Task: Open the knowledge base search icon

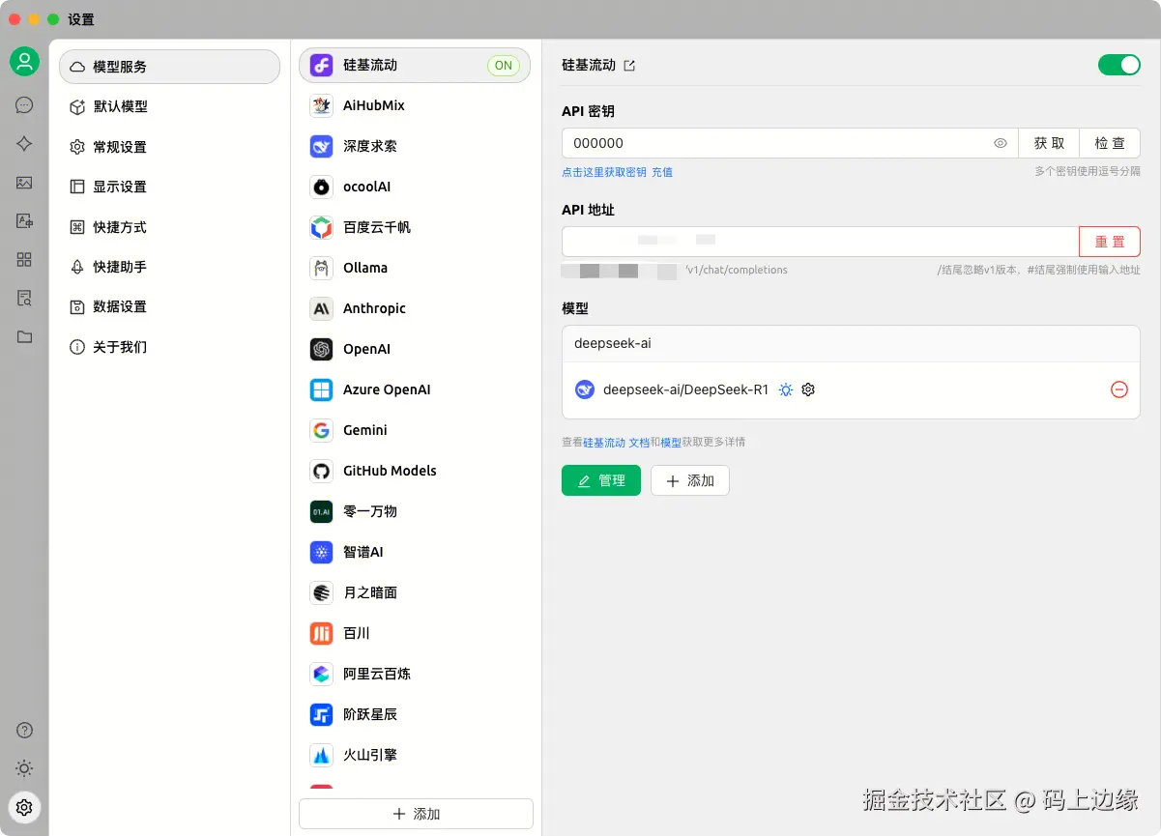Action: click(24, 298)
